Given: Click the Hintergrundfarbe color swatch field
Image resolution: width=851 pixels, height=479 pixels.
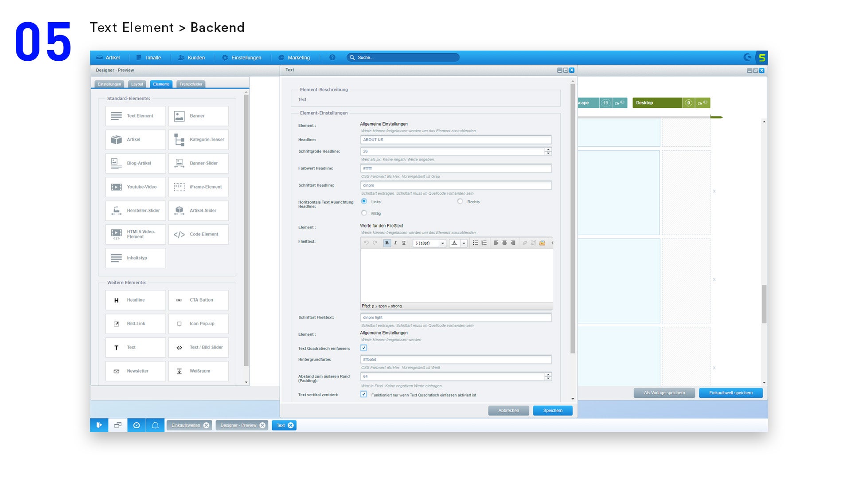Looking at the screenshot, I should click(456, 359).
